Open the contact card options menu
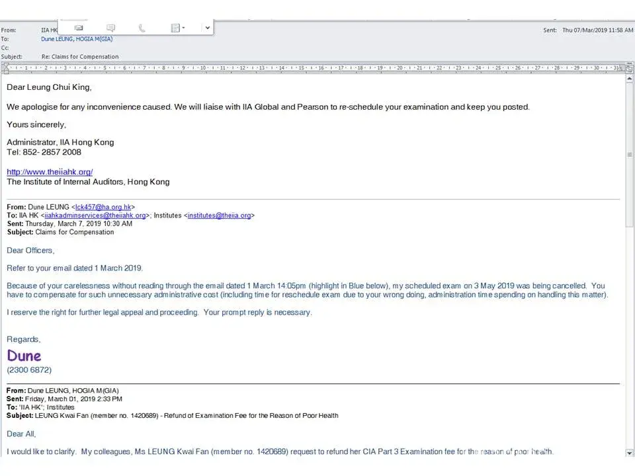 [x=177, y=28]
